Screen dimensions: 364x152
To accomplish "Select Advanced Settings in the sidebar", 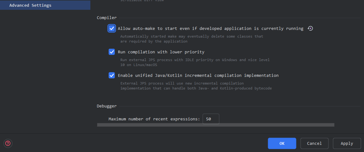I will click(45, 5).
